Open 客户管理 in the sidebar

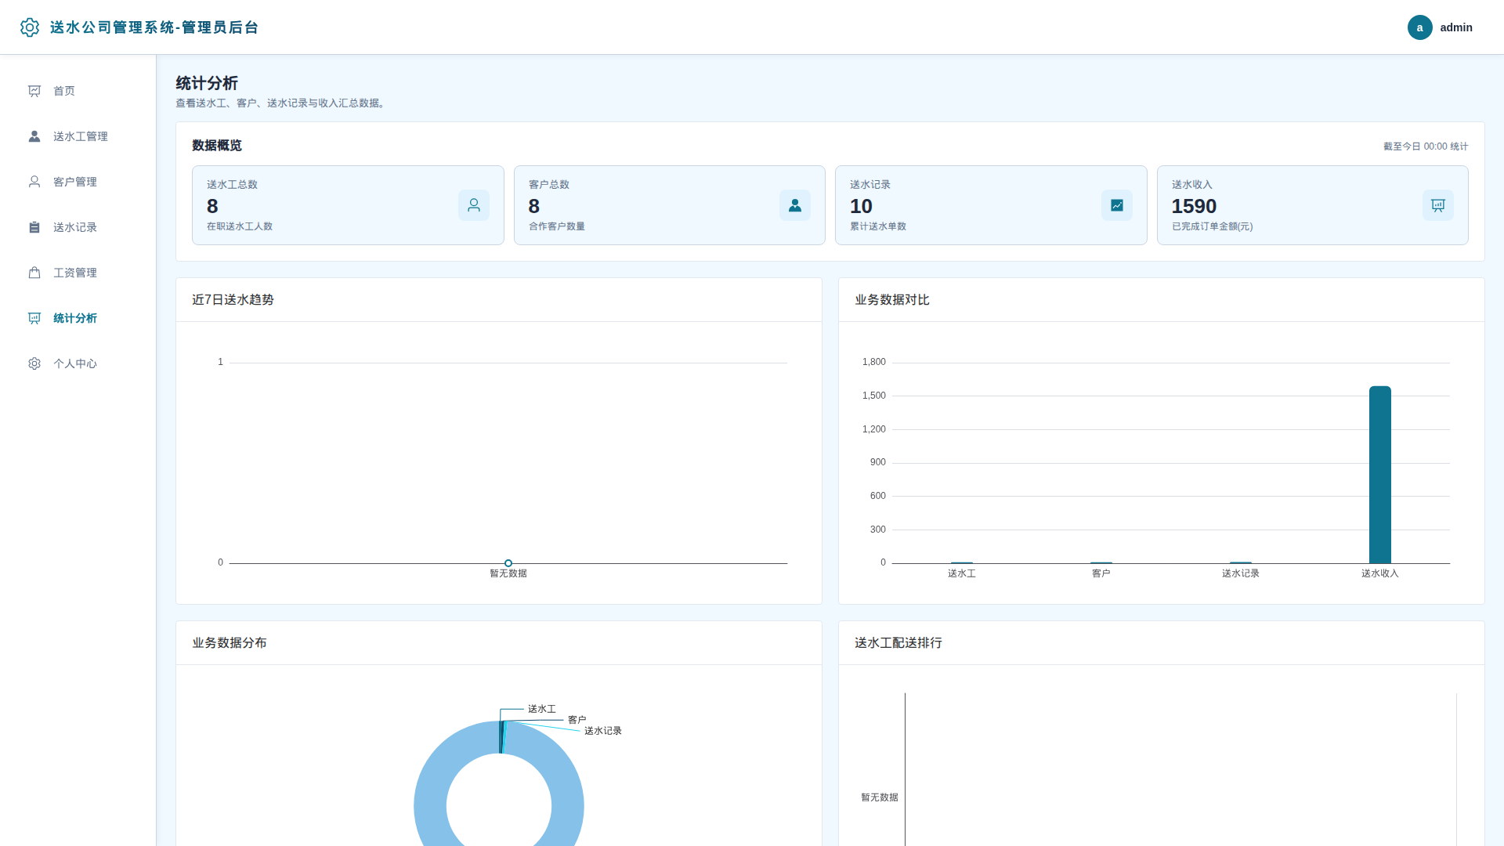click(x=78, y=182)
